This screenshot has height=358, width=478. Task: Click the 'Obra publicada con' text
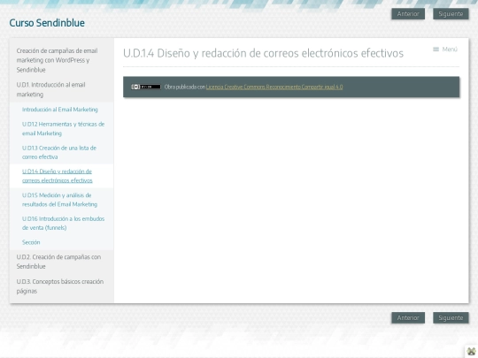click(185, 87)
